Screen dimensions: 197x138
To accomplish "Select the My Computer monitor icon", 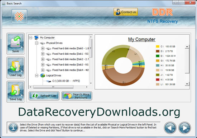I will coord(37,38).
